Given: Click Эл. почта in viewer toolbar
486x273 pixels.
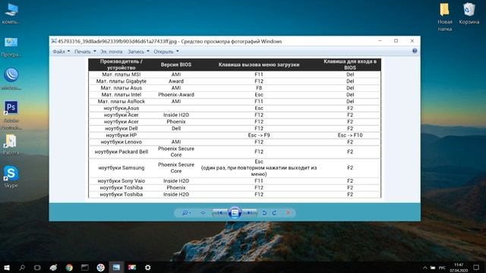Looking at the screenshot, I should tap(112, 52).
